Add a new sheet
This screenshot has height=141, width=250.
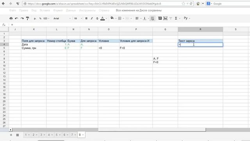click(11, 135)
